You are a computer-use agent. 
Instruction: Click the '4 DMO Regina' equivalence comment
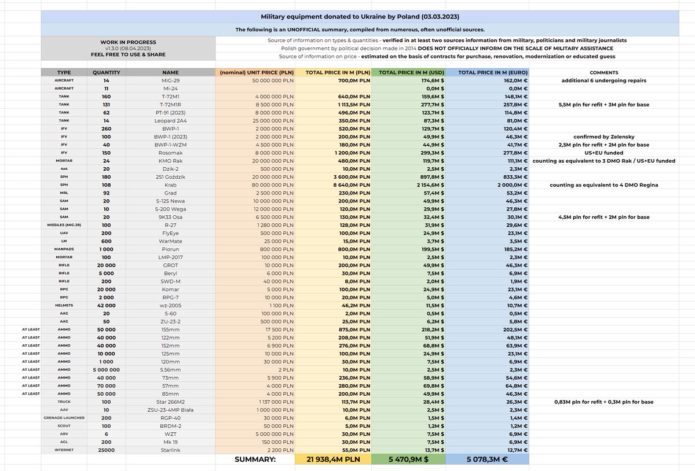point(603,186)
